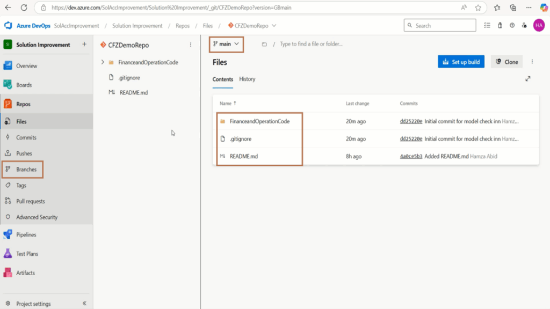Open SolAccImprovement breadcrumb link
This screenshot has height=309, width=550.
pos(76,26)
